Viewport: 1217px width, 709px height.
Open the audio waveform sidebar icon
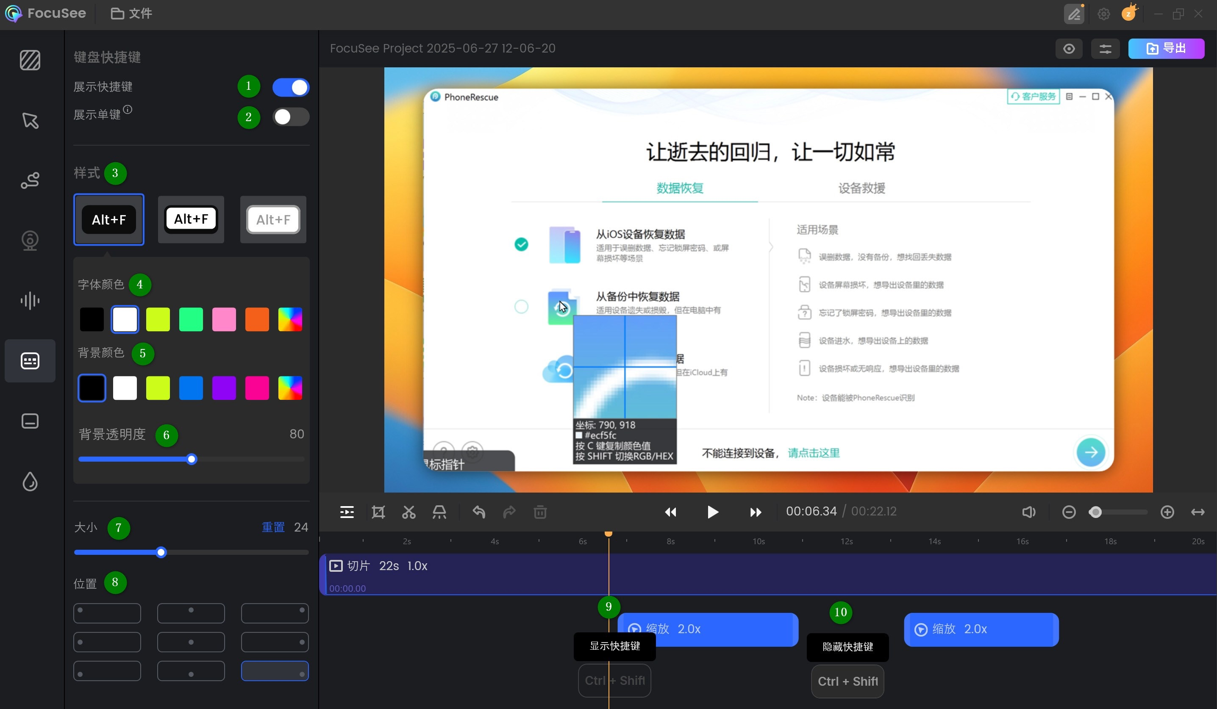[30, 300]
